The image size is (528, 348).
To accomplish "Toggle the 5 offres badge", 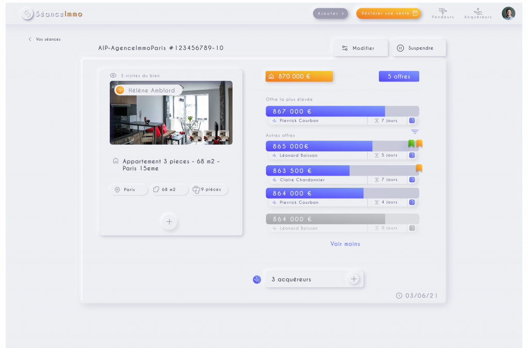I will (399, 76).
